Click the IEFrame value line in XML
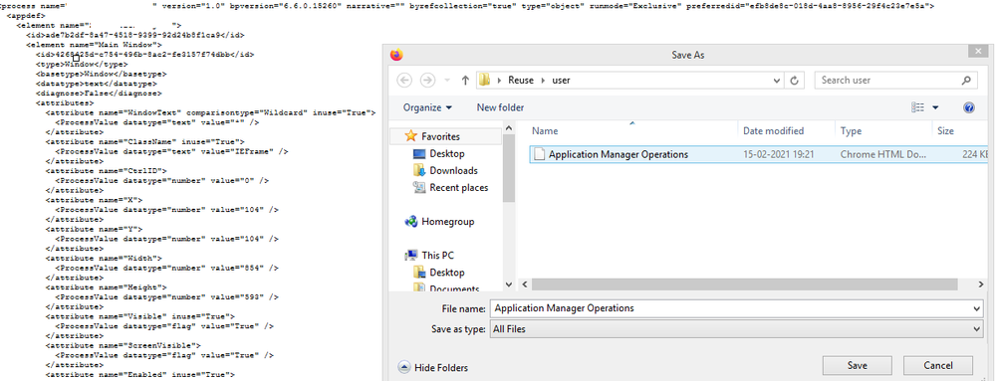Image resolution: width=995 pixels, height=381 pixels. pos(171,152)
